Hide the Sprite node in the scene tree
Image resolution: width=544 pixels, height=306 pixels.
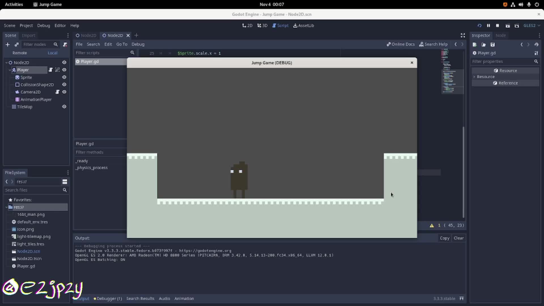click(64, 77)
